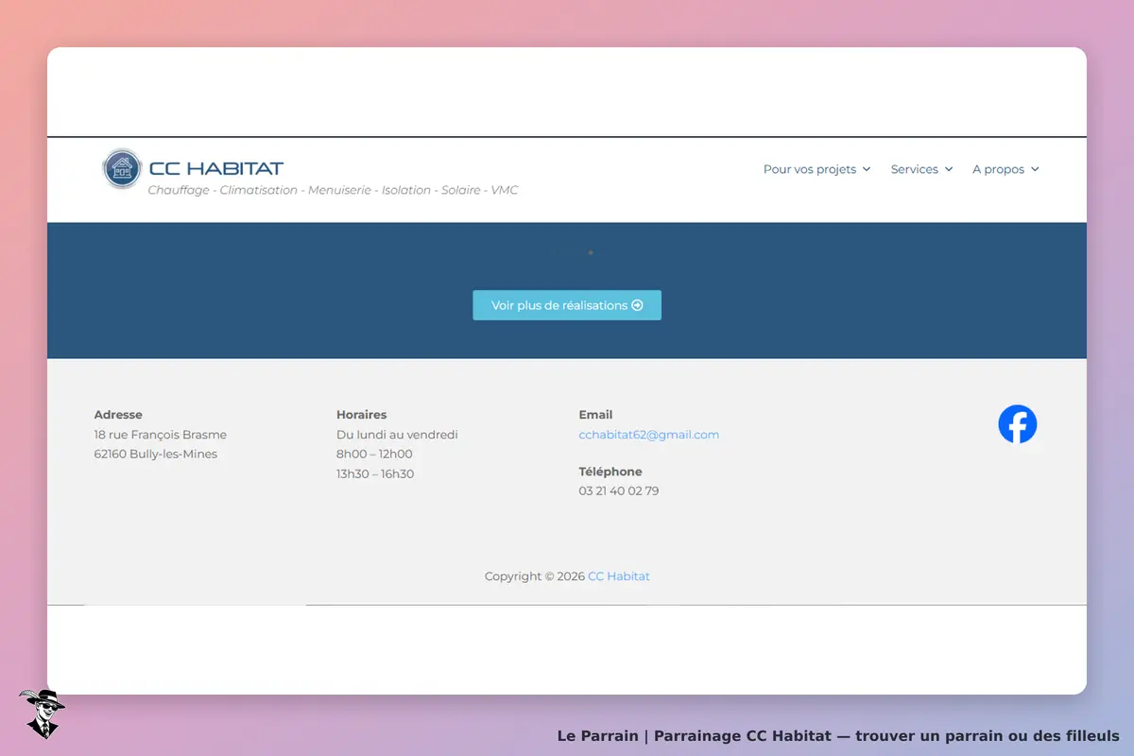This screenshot has width=1134, height=756.
Task: Select the carousel dot indicator
Action: pos(591,252)
